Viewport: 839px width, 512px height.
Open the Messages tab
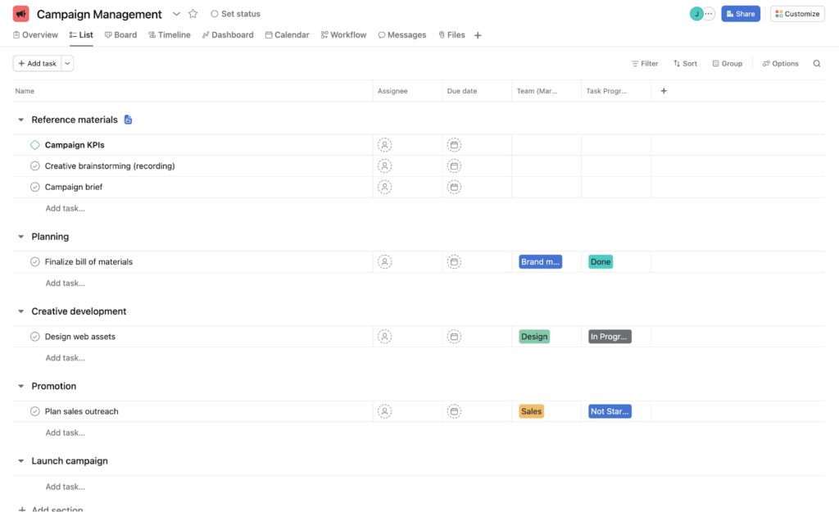pos(402,34)
